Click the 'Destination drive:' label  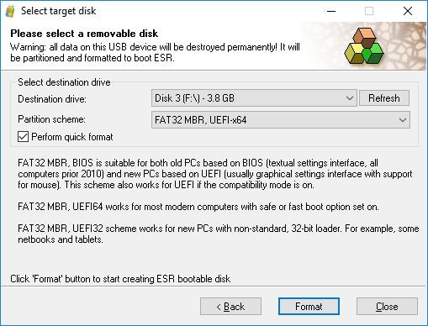[x=52, y=99]
